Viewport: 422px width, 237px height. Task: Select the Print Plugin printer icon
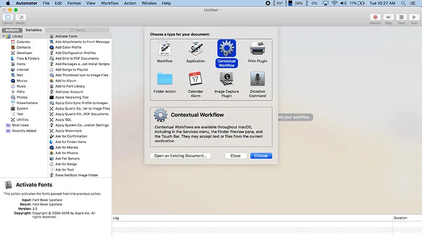coord(257,48)
